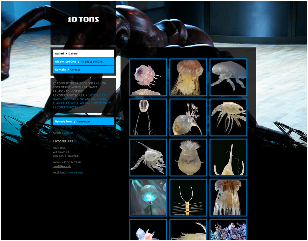Open the glowing blue sphere model thumbnail
Viewport: 308px width, 241px height.
click(148, 198)
